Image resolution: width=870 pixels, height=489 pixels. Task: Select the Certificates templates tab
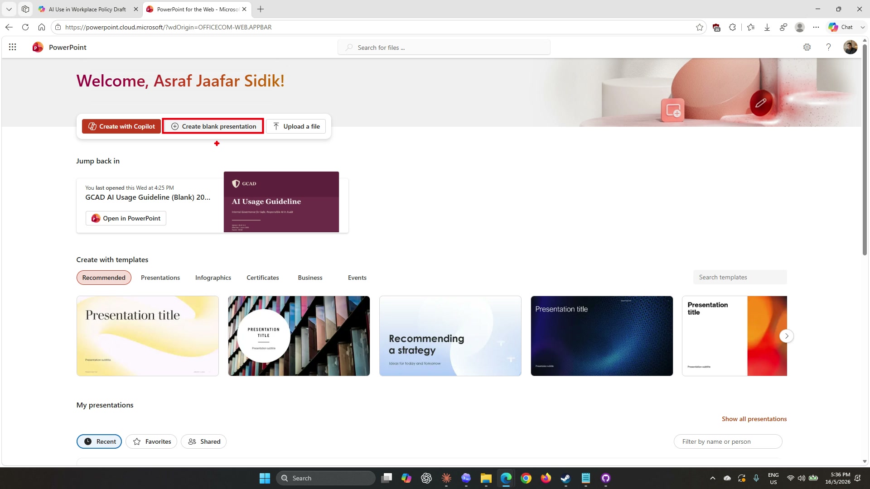pos(263,278)
